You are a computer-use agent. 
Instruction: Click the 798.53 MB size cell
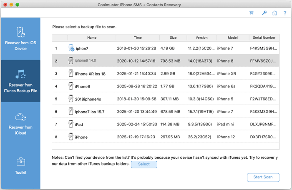click(170, 61)
